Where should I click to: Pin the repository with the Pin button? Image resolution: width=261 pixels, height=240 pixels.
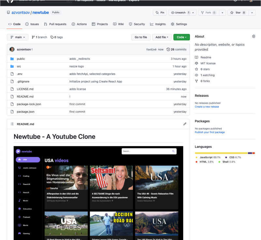(160, 13)
